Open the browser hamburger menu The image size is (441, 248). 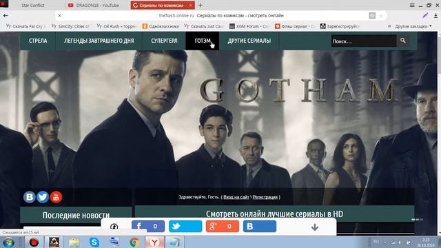pyautogui.click(x=412, y=5)
